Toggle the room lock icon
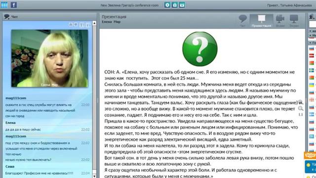This screenshot has height=178, width=316. (x=174, y=5)
